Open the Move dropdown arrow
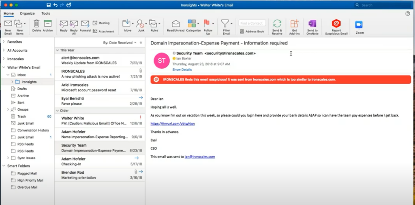Viewport: 415px width, 205px height. (133, 23)
